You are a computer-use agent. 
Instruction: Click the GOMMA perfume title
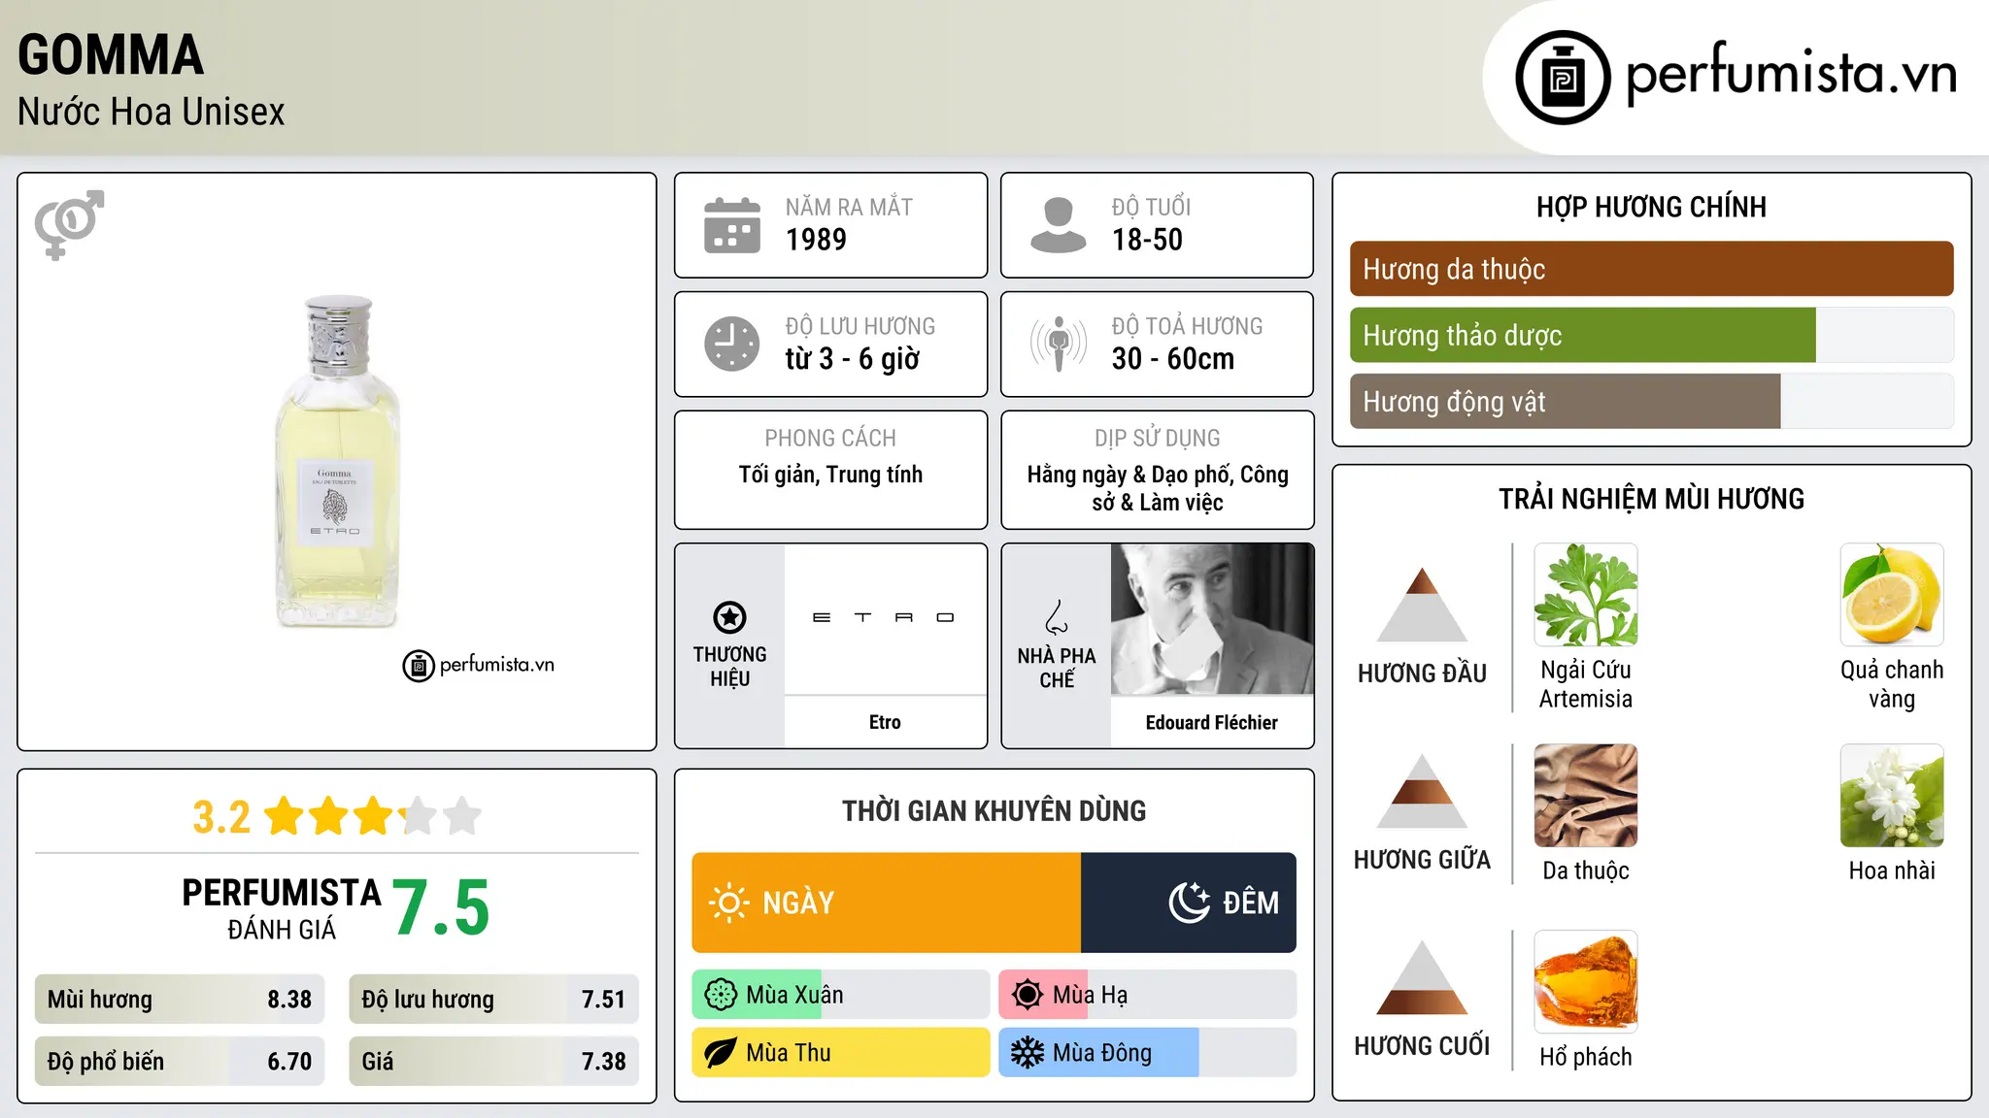click(111, 55)
